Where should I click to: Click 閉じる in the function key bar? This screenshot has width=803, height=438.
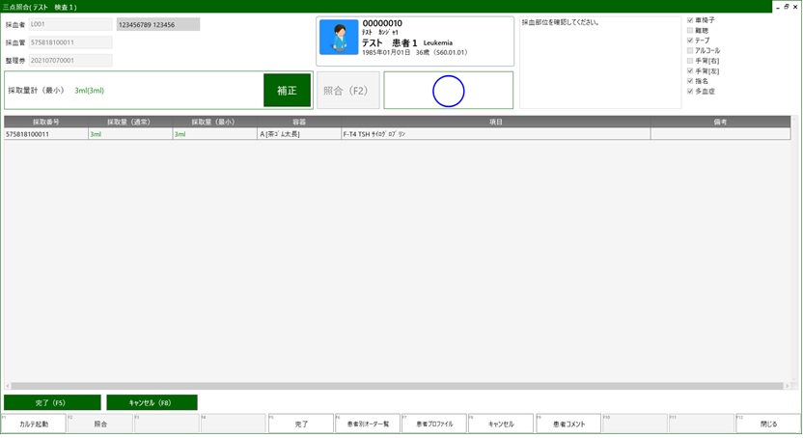(768, 424)
